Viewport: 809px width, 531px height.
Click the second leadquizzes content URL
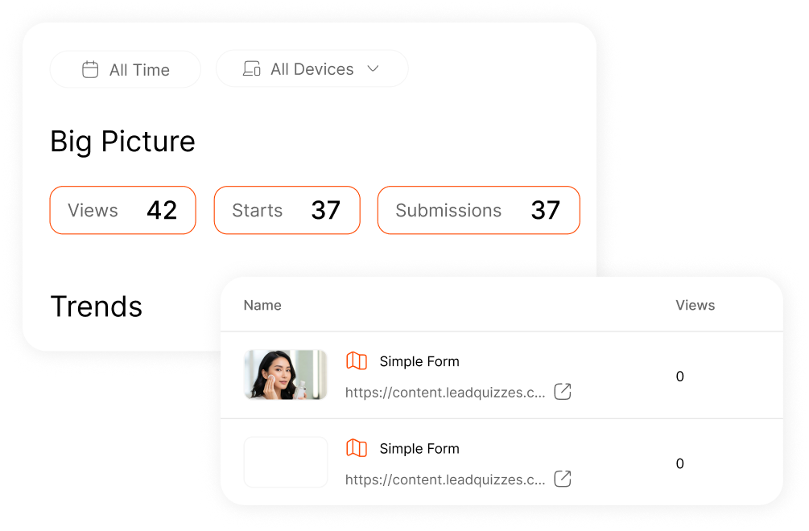445,480
